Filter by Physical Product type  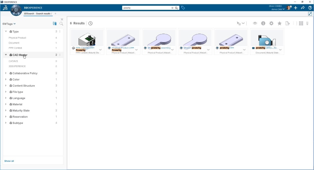(17, 38)
